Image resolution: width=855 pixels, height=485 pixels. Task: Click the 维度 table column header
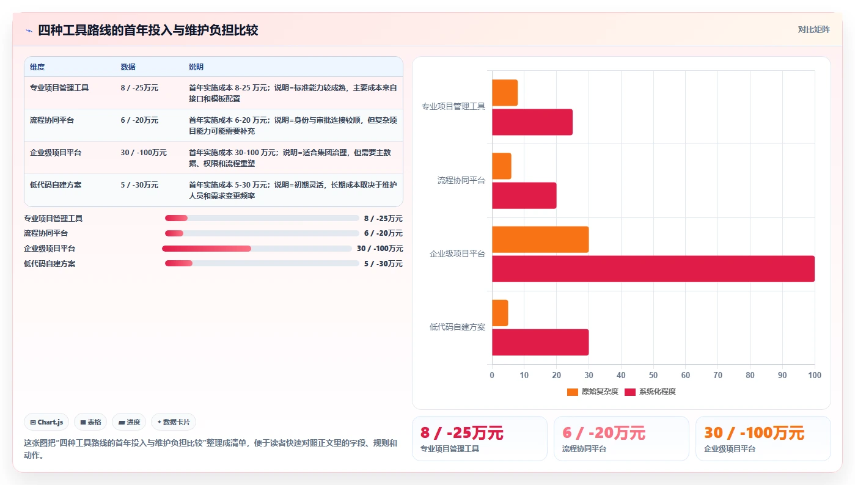(x=37, y=67)
